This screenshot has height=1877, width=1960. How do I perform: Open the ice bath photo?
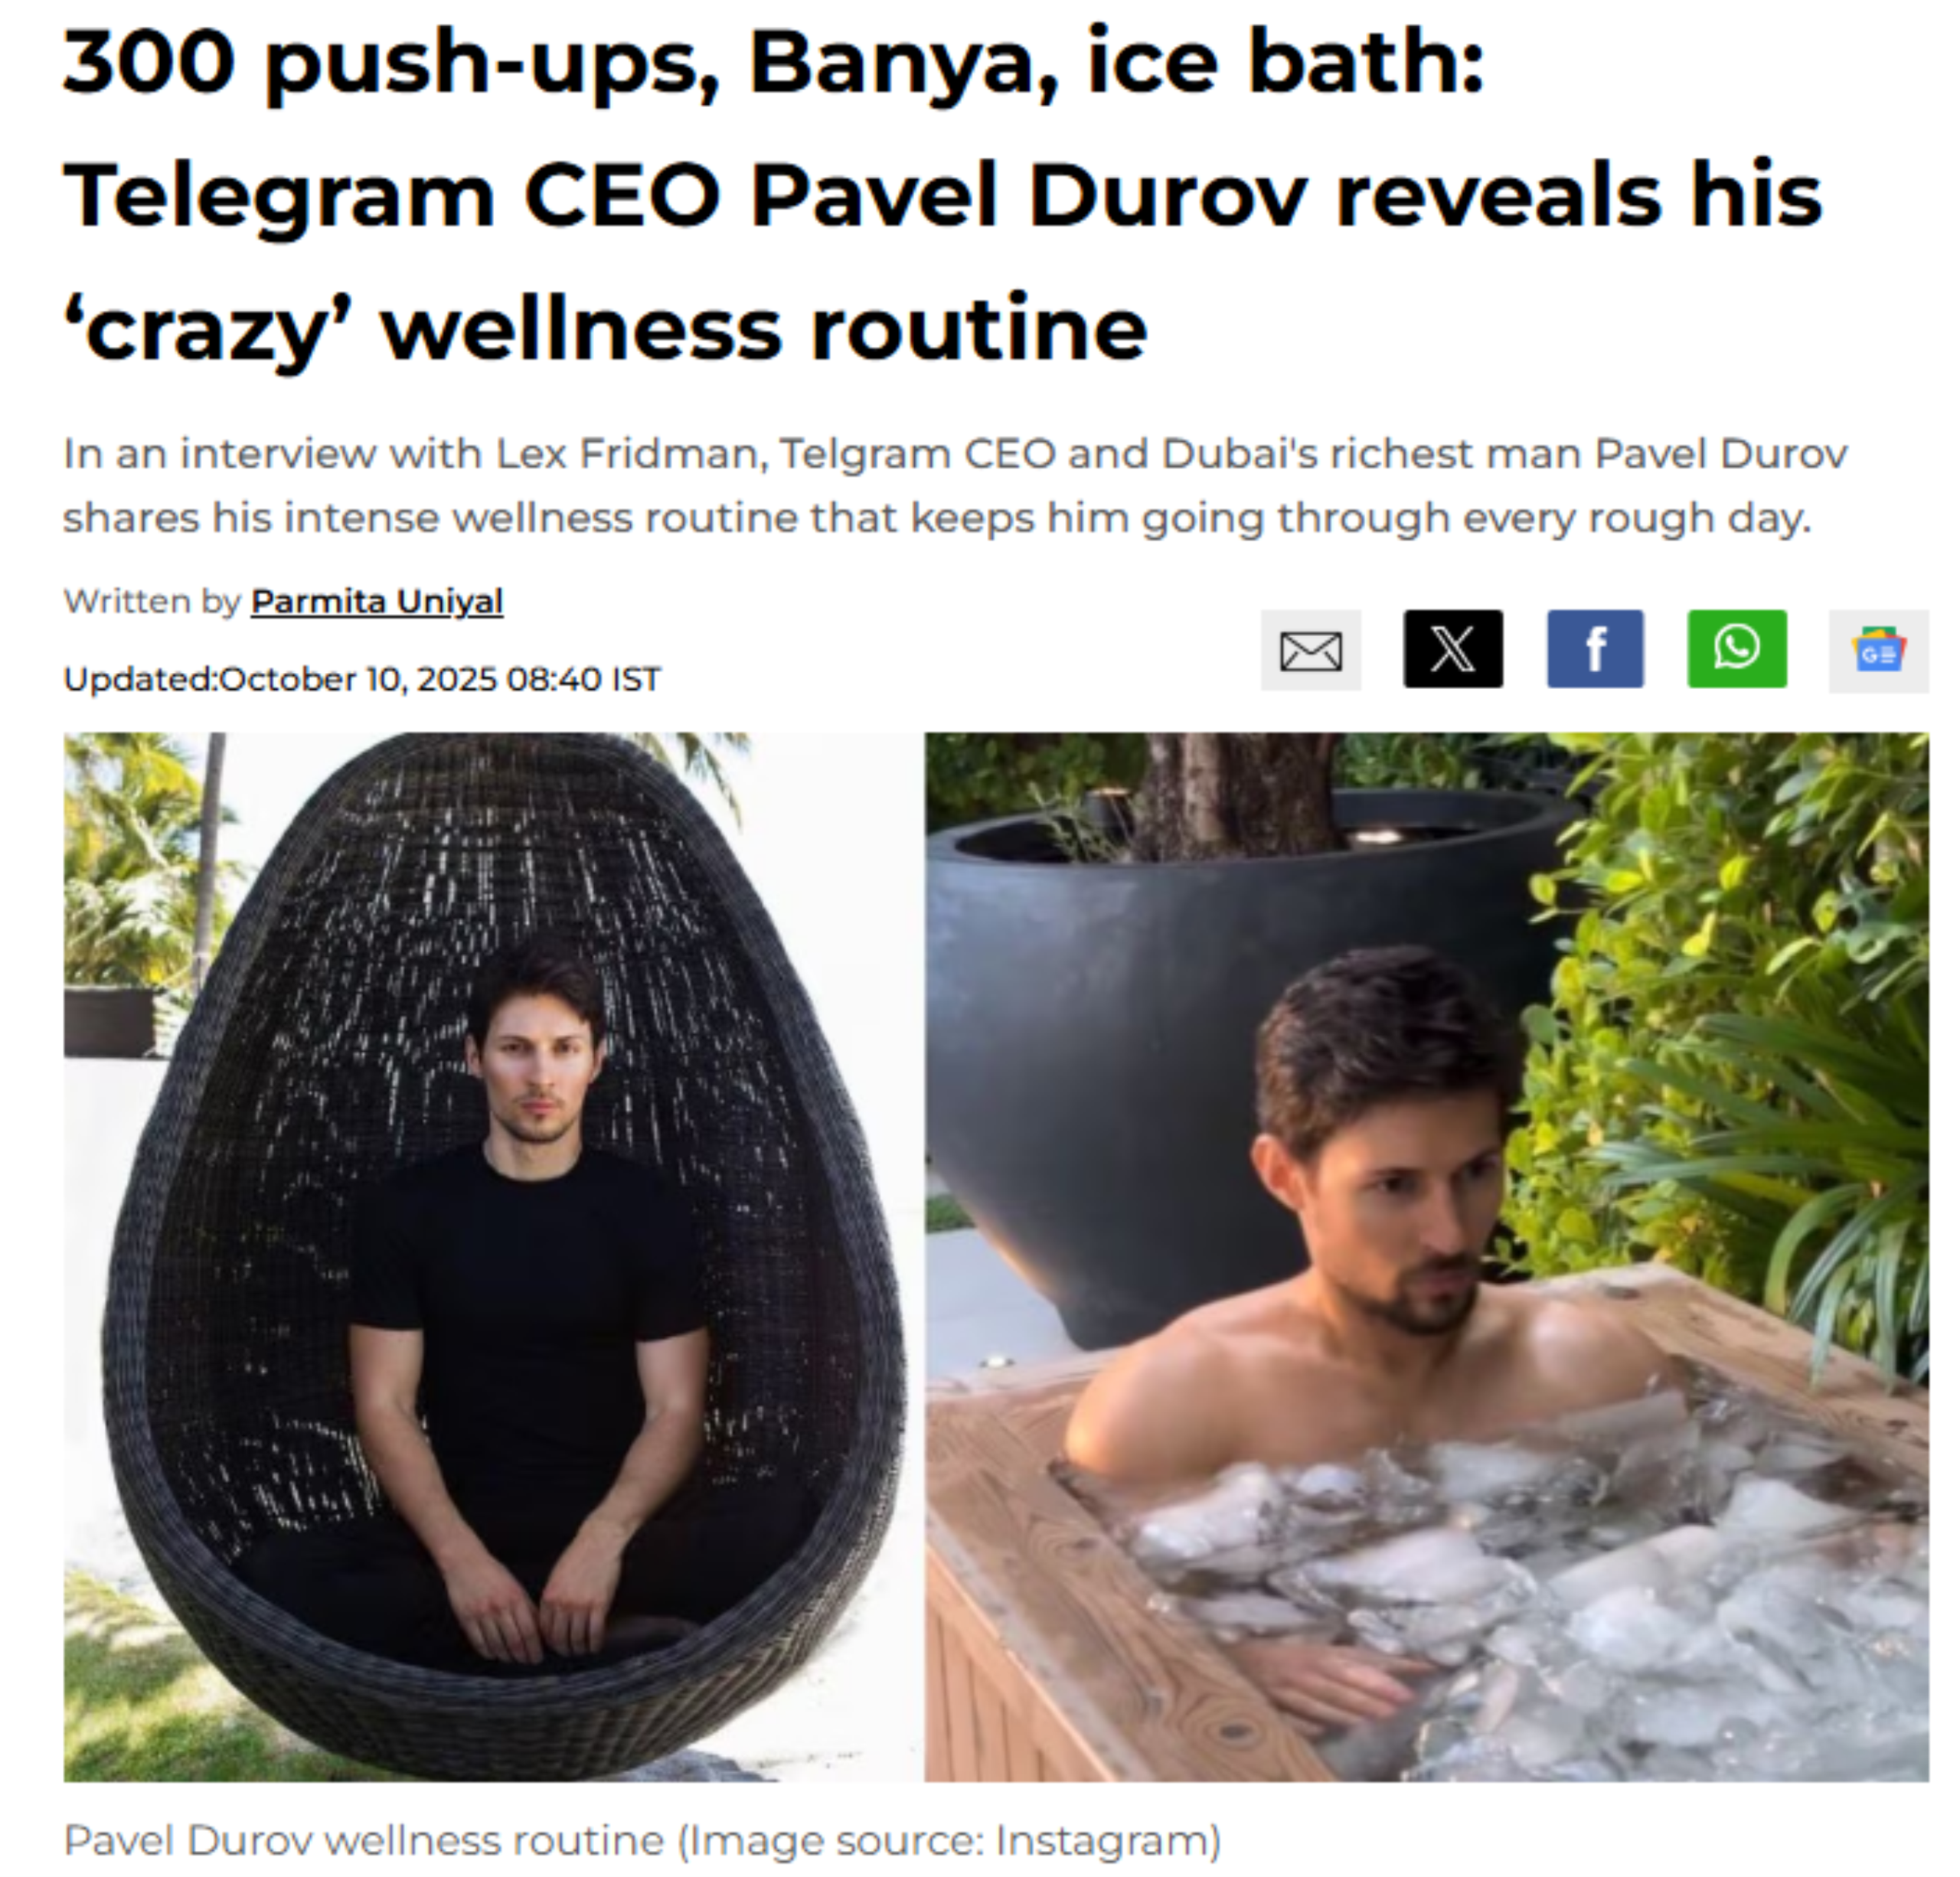[x=1427, y=1256]
